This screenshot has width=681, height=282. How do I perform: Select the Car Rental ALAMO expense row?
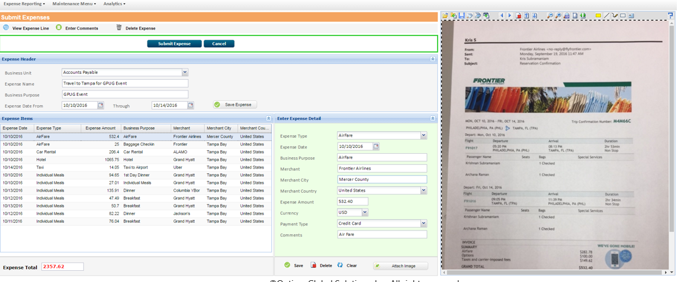136,153
